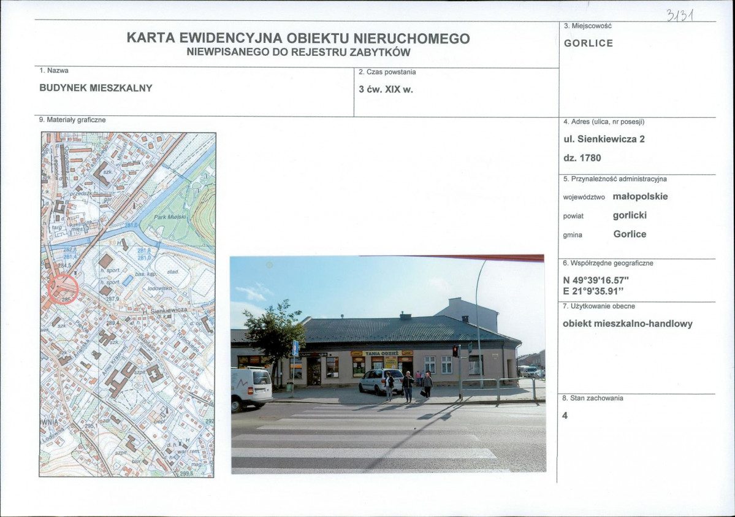
Task: Click the white van in the photo
Action: coord(251,389)
